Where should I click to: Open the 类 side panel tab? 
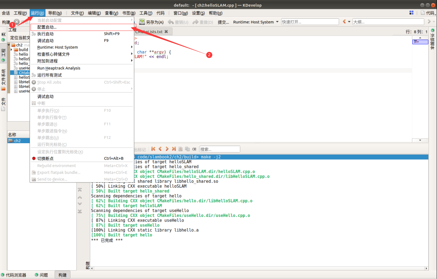click(x=3, y=37)
